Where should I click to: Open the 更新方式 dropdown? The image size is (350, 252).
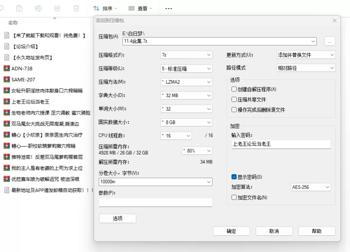[x=306, y=55]
